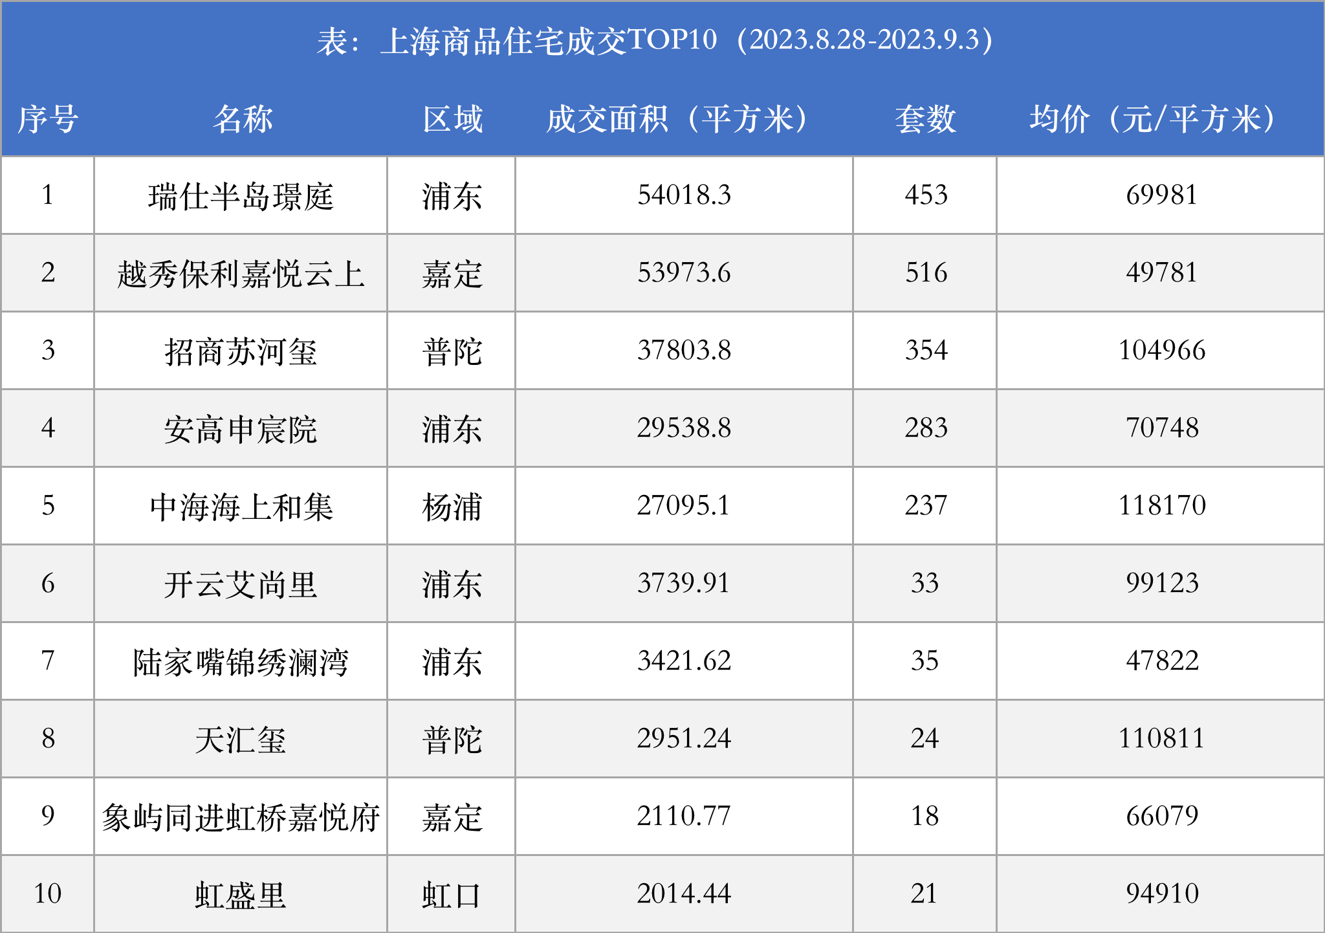Screen dimensions: 1325x933
Task: Click average price 70748
Action: (x=1162, y=428)
